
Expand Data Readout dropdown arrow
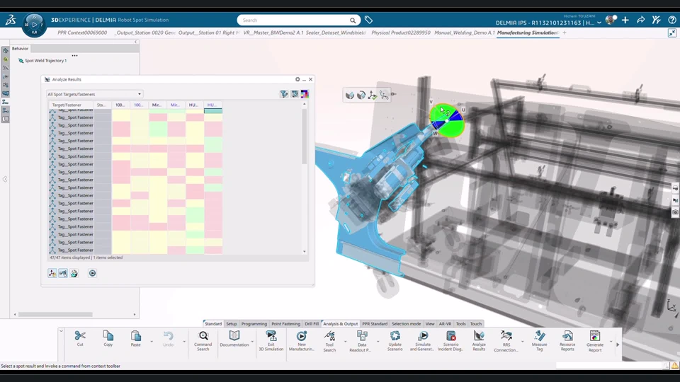pos(378,342)
